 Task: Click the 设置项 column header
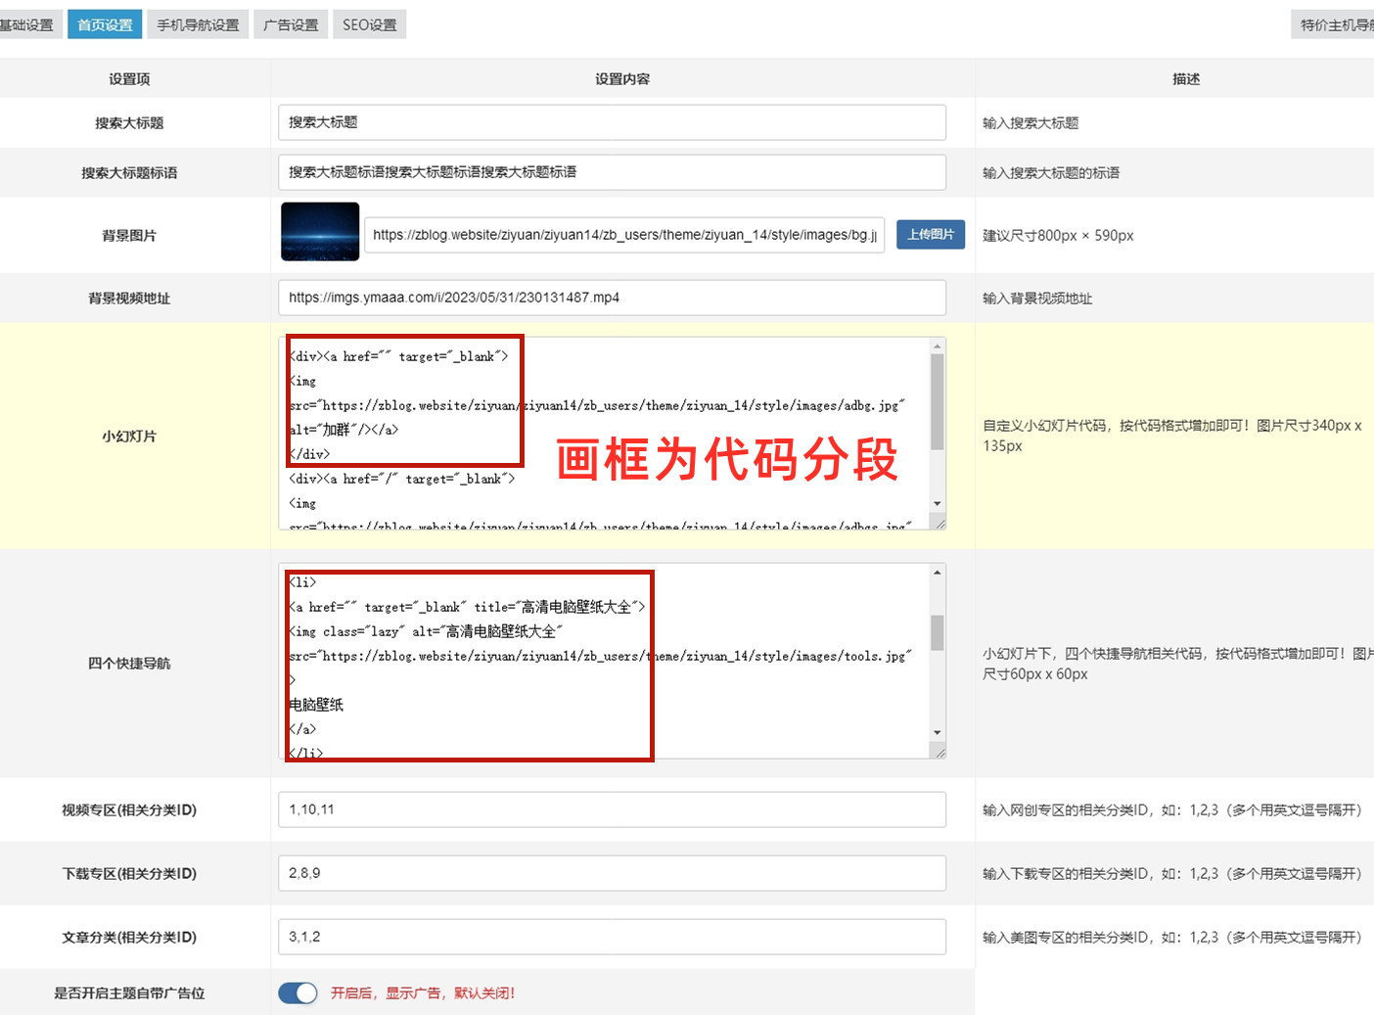point(129,79)
